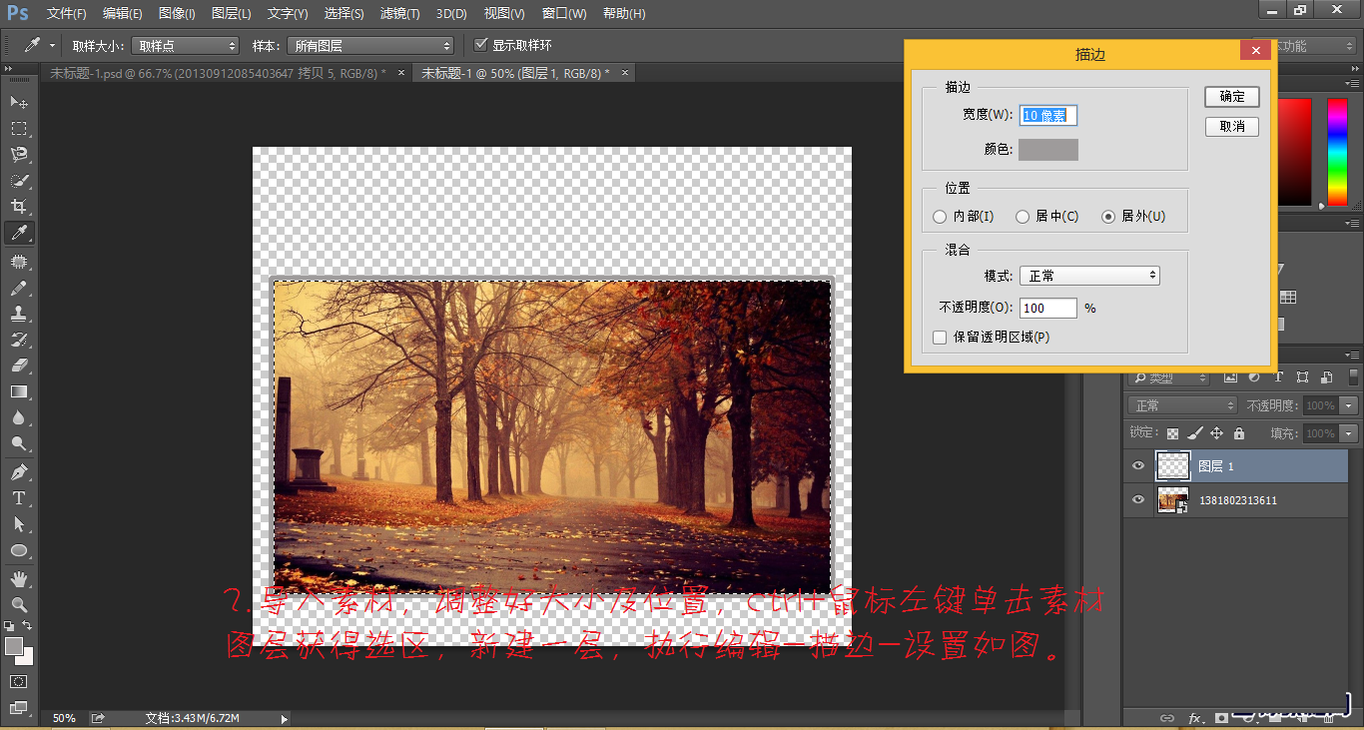Select the Crop tool
The width and height of the screenshot is (1364, 730).
tap(19, 207)
